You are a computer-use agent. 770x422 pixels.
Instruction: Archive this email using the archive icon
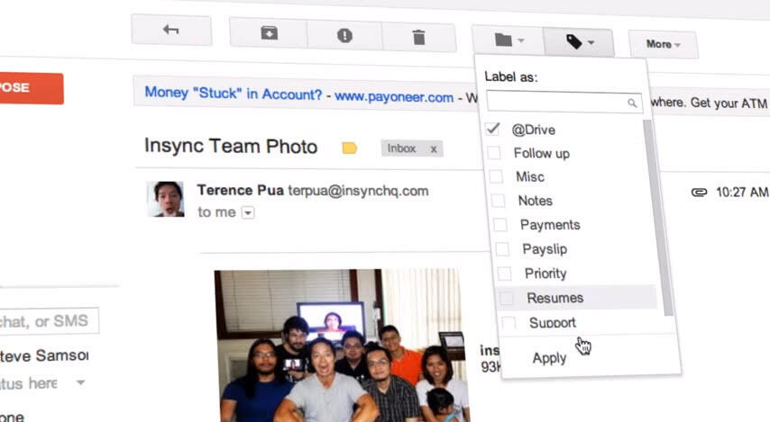pos(269,34)
